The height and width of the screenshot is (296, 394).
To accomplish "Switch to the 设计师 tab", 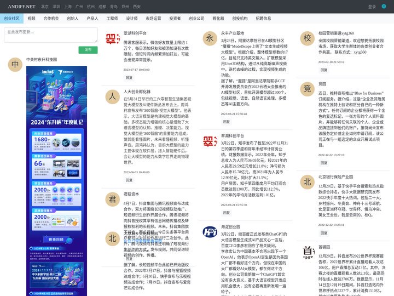I will pos(132,19).
